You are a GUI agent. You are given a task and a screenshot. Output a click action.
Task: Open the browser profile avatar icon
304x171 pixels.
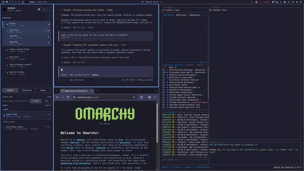149,97
